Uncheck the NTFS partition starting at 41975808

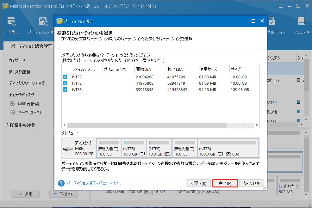coord(65,83)
